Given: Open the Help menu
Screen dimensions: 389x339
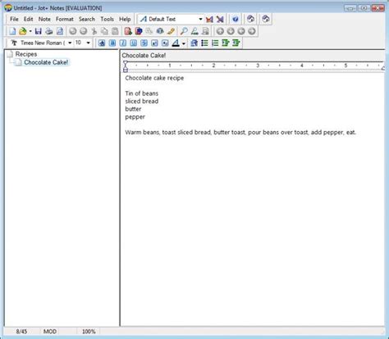Looking at the screenshot, I should (125, 19).
